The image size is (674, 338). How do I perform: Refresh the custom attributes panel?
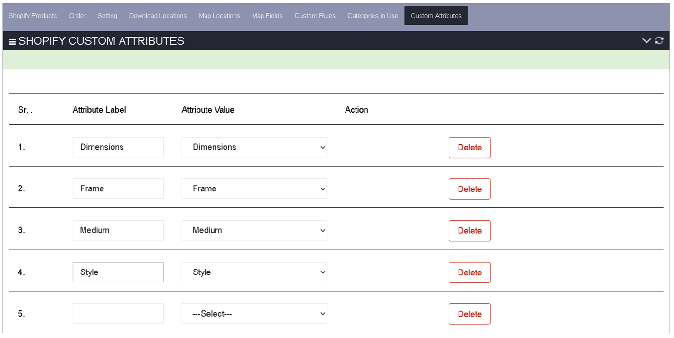[x=659, y=40]
